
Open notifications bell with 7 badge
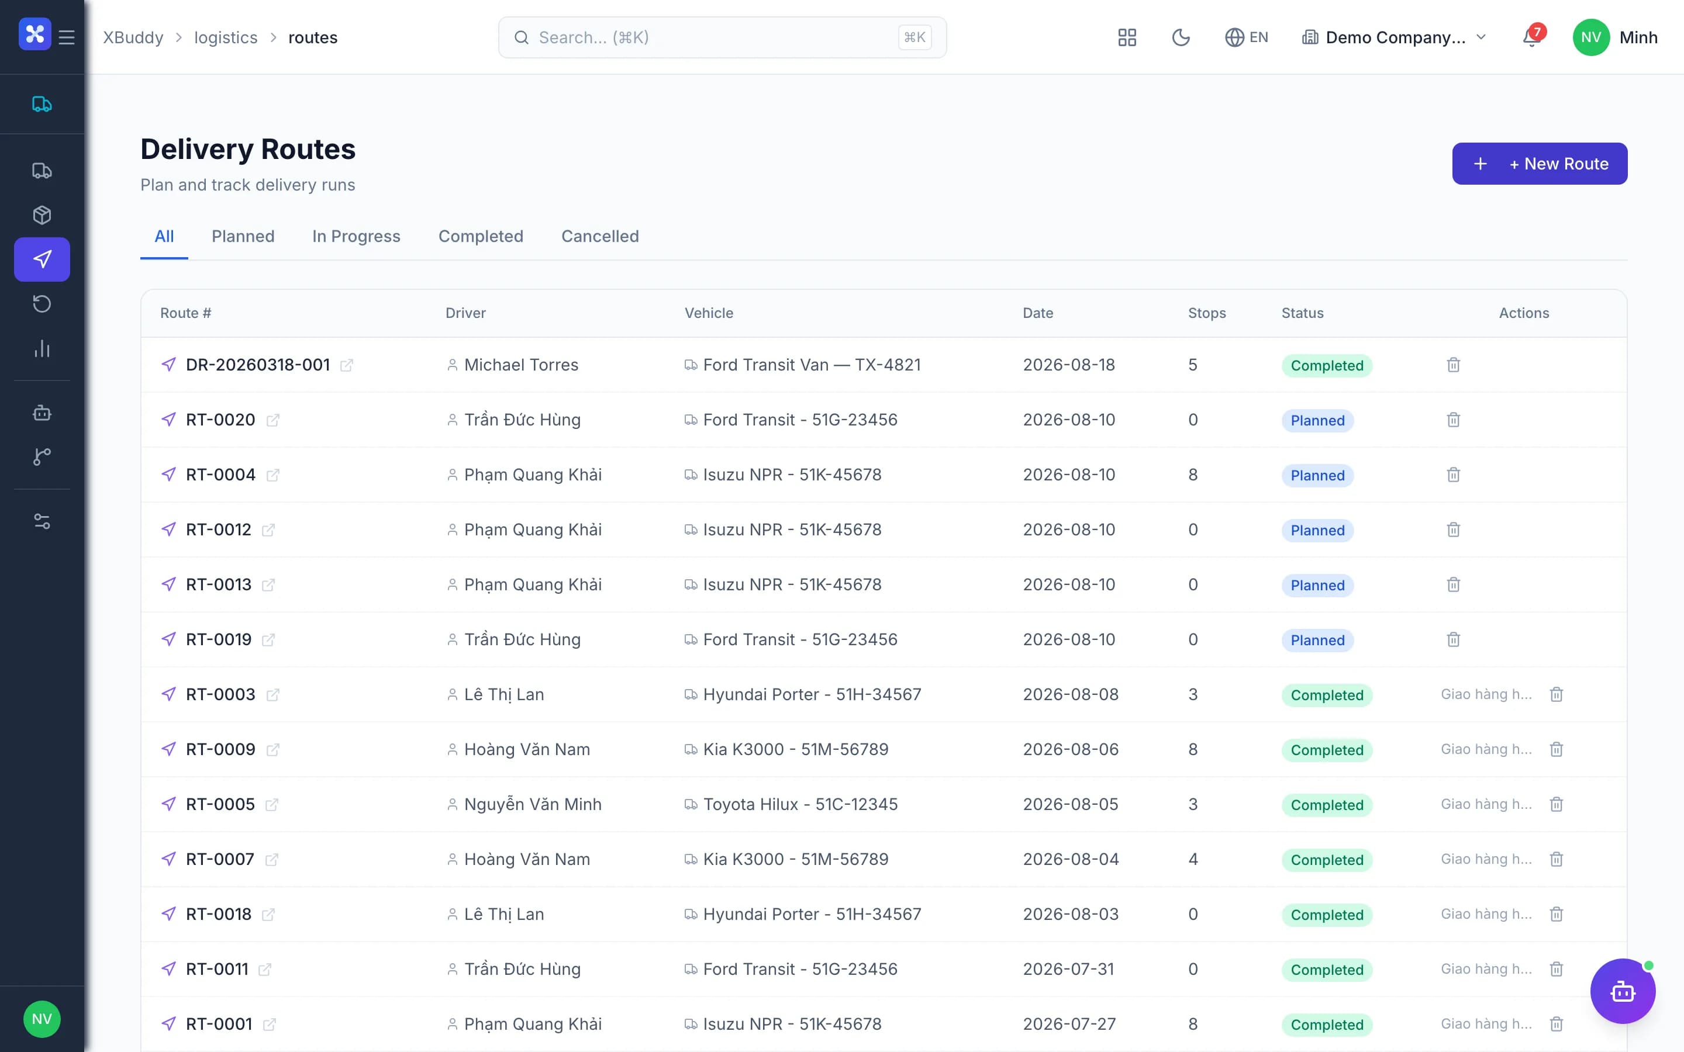[x=1533, y=36]
